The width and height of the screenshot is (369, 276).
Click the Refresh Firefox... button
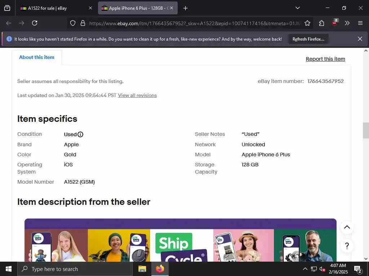308,39
